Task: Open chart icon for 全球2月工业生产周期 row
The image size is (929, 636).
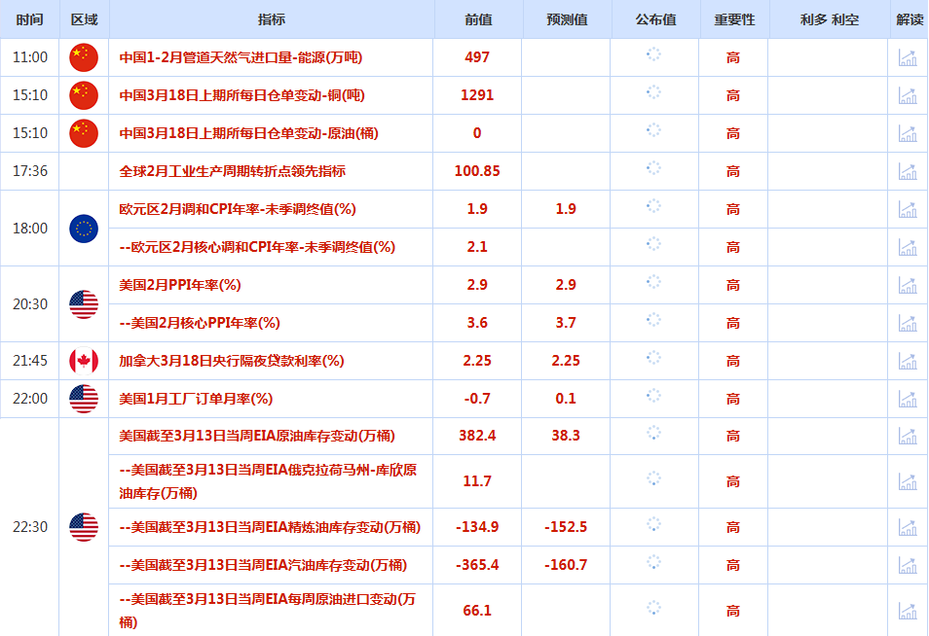Action: pyautogui.click(x=908, y=171)
